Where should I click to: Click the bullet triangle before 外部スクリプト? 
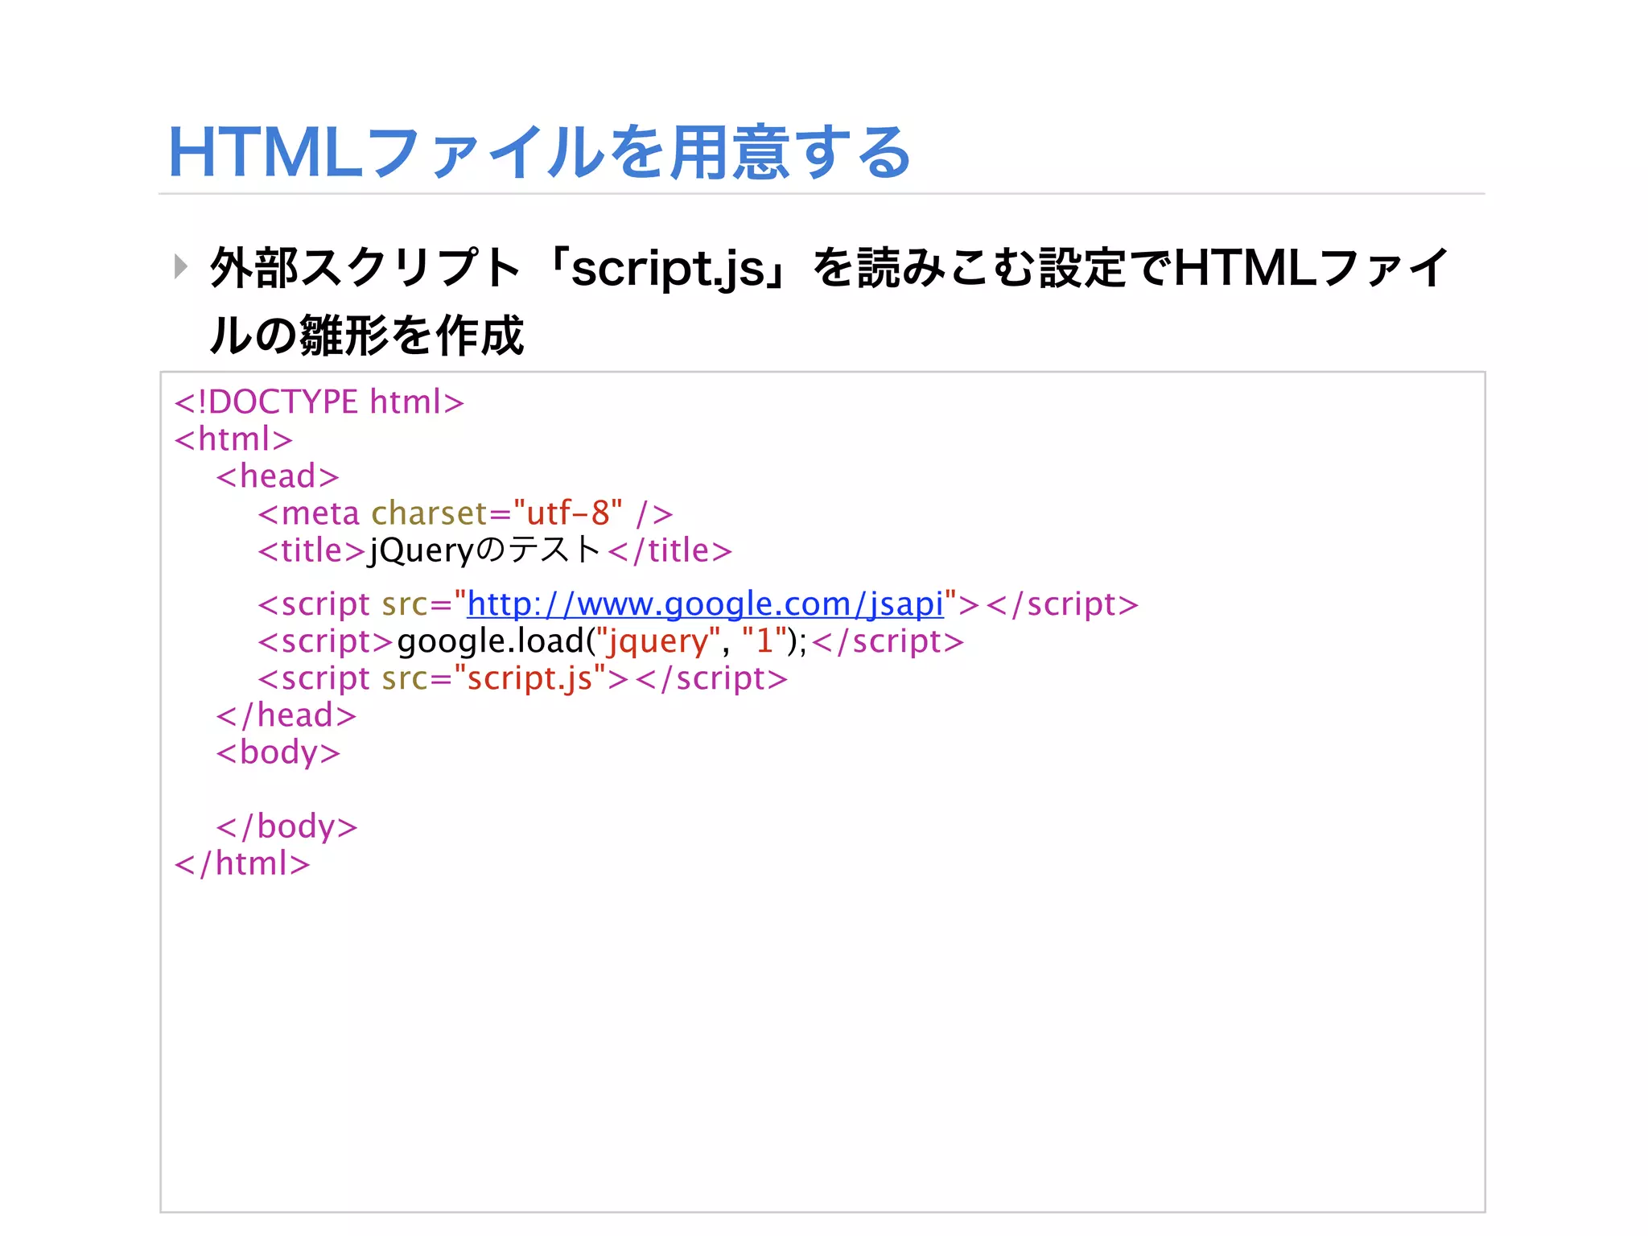tap(181, 266)
